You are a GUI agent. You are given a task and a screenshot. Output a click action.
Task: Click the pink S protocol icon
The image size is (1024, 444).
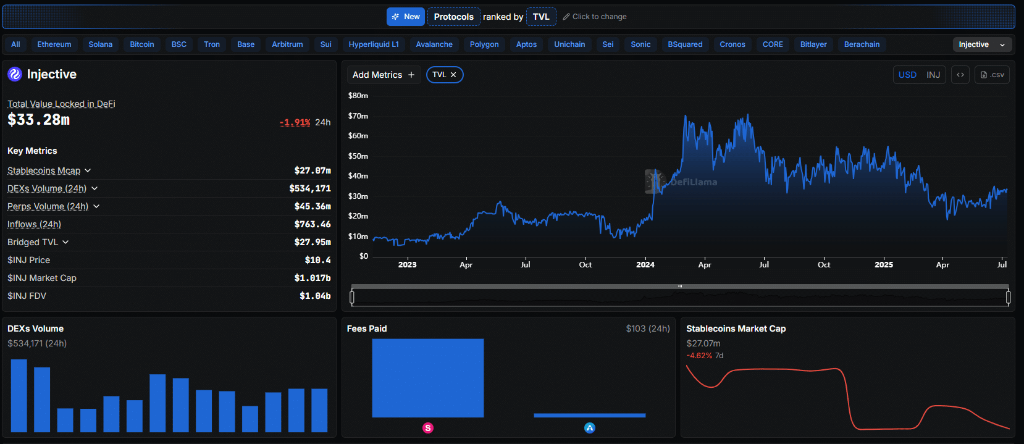tap(428, 428)
